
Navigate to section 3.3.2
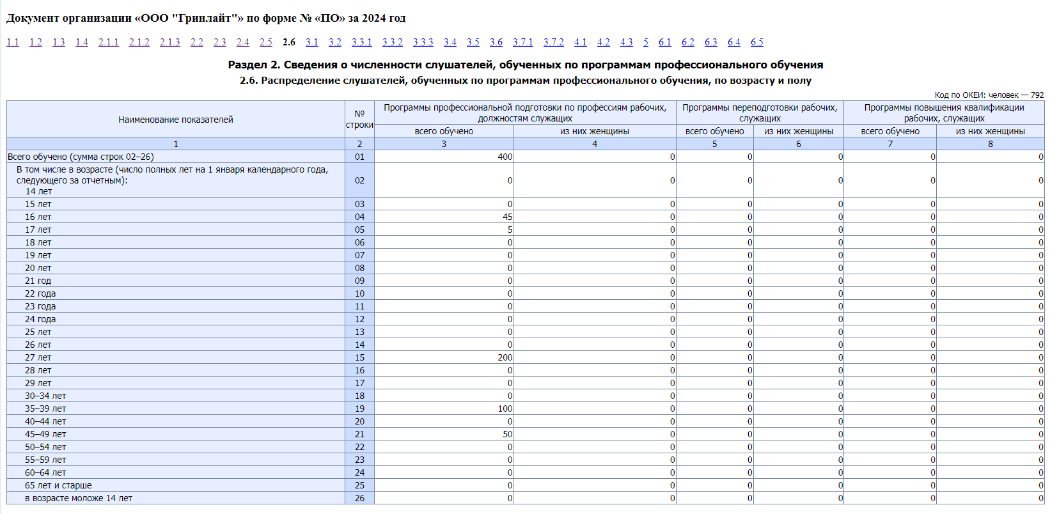(x=393, y=42)
